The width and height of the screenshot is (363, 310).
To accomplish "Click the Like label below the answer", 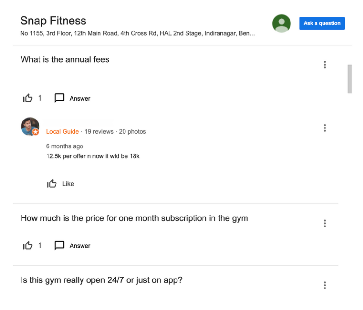I will (x=68, y=184).
